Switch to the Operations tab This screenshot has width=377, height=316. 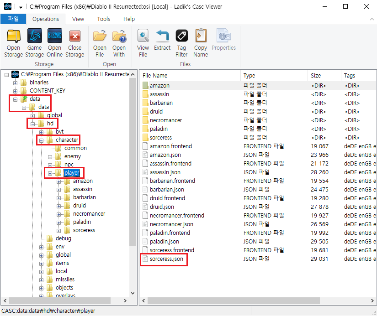coord(46,19)
